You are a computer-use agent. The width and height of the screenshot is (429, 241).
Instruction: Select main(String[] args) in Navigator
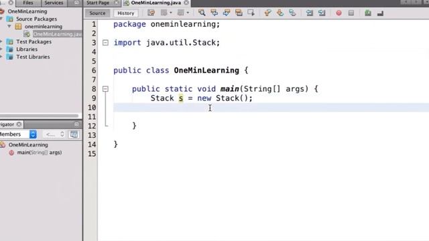pyautogui.click(x=40, y=153)
